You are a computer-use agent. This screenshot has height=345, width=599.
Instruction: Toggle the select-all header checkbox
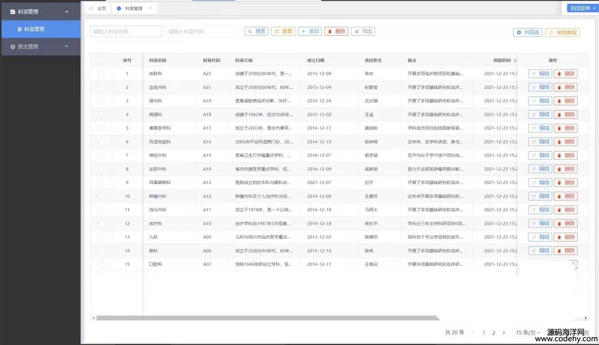pos(101,60)
